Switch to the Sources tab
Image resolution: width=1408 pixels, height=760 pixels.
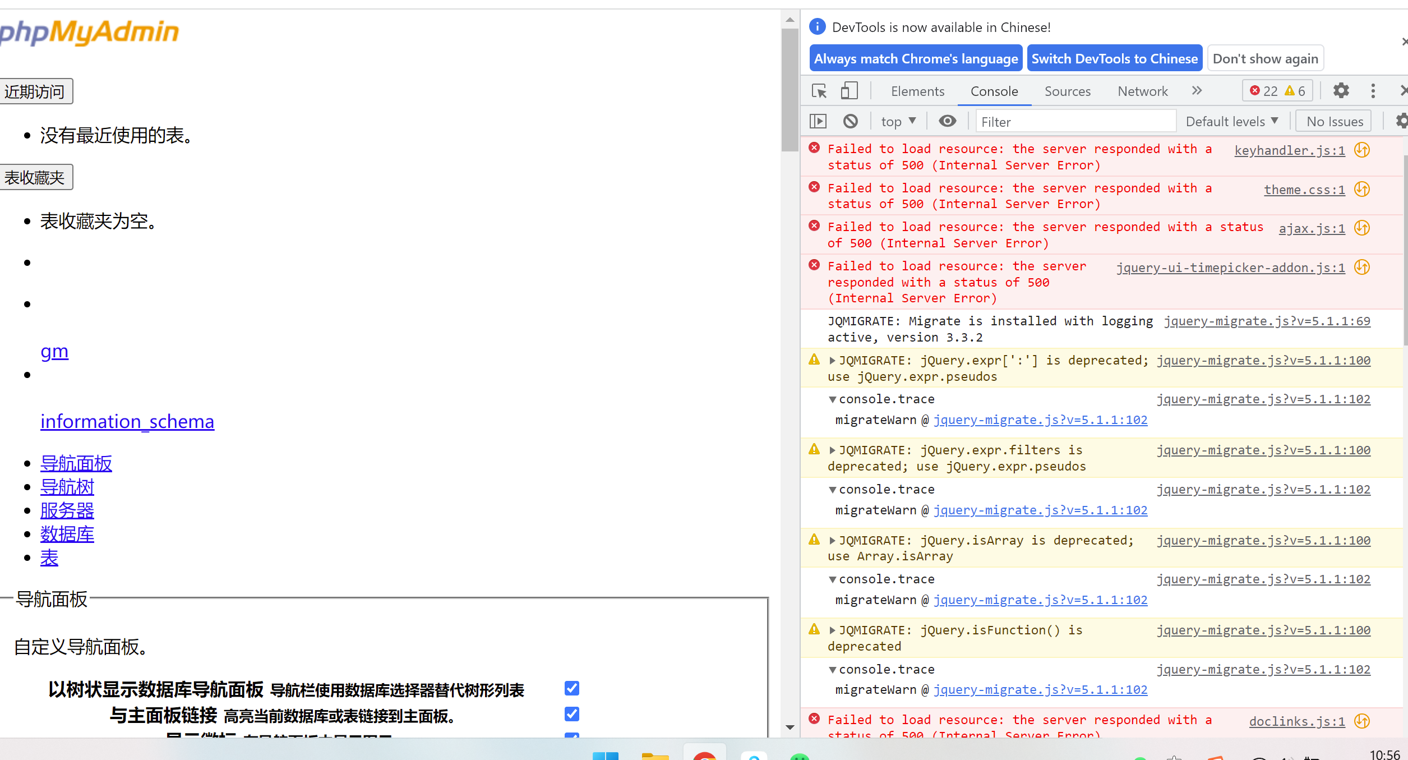[x=1067, y=91]
